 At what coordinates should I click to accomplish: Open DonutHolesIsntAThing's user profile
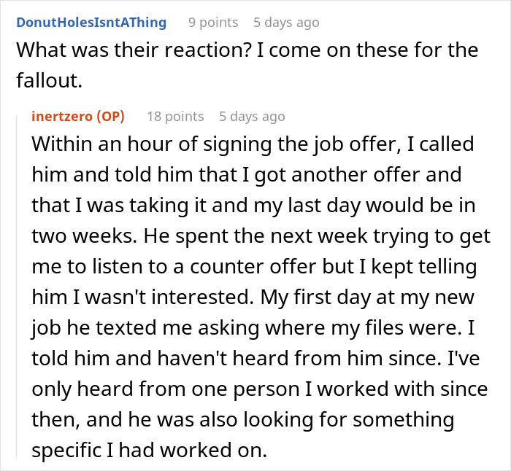point(91,23)
